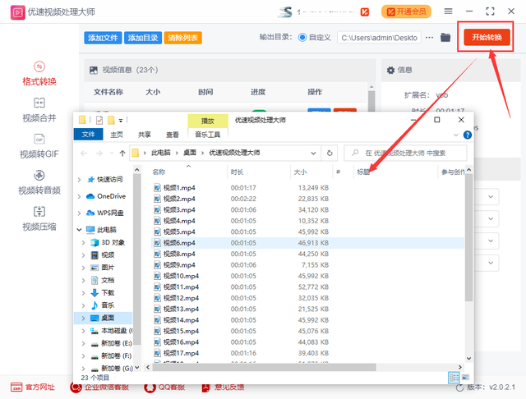Open the address bar history dropdown
This screenshot has height=399, width=526.
click(313, 154)
